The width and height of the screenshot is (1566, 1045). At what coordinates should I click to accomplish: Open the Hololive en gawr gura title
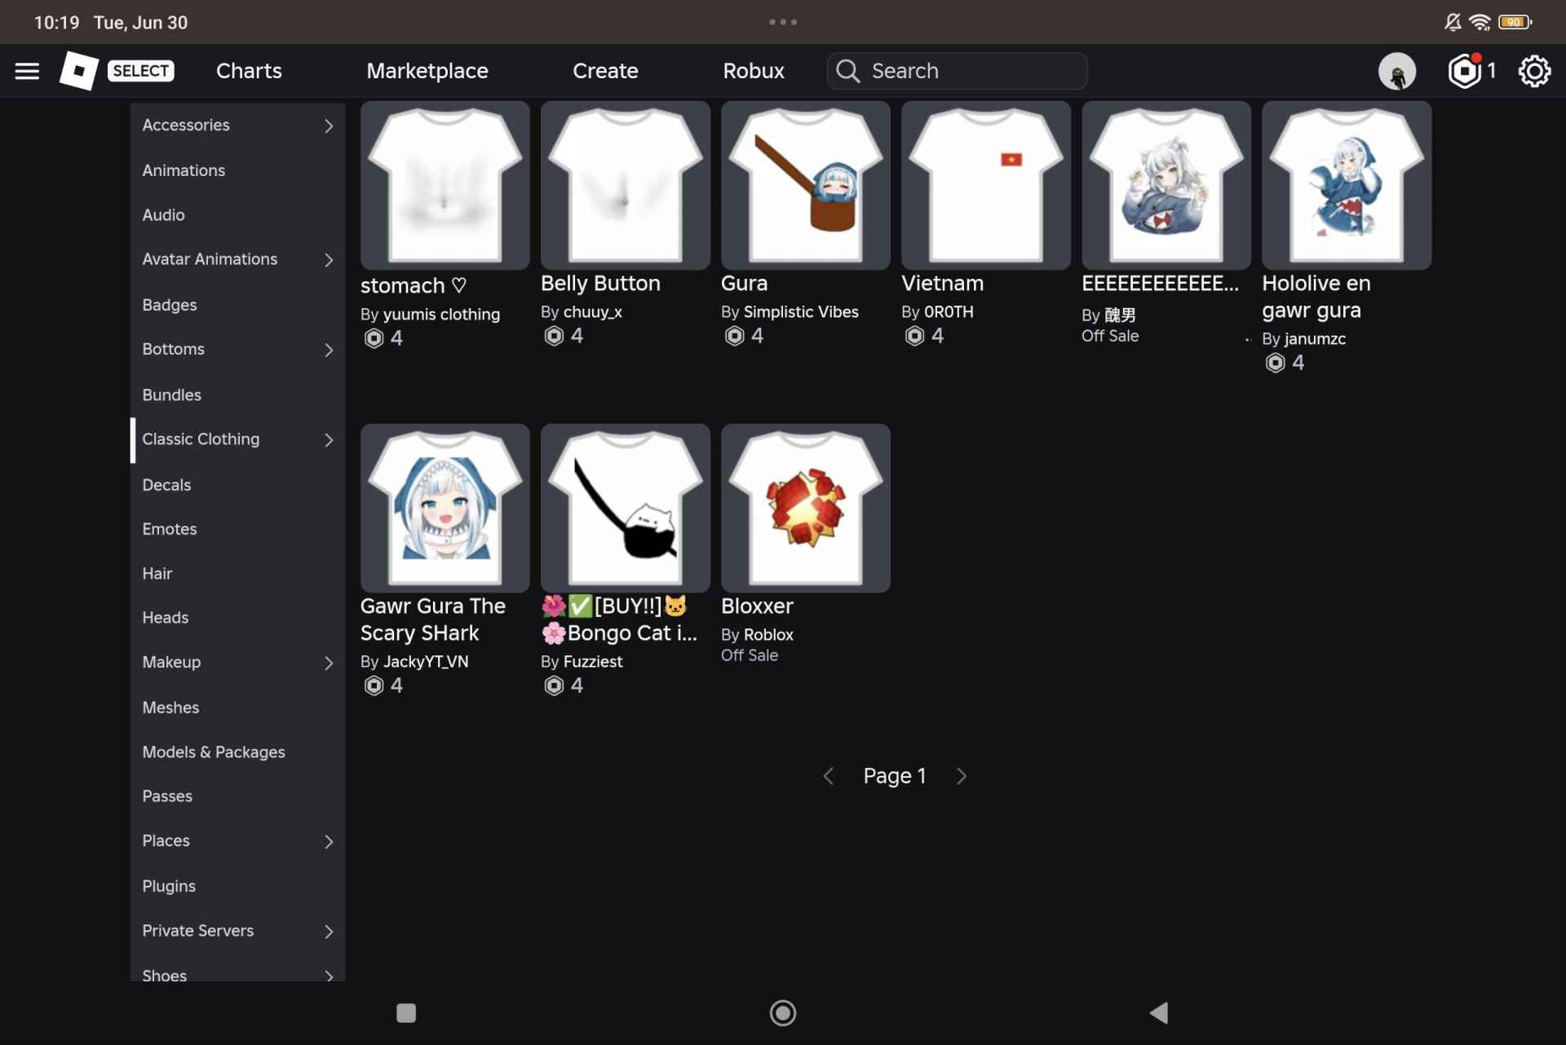(1316, 297)
